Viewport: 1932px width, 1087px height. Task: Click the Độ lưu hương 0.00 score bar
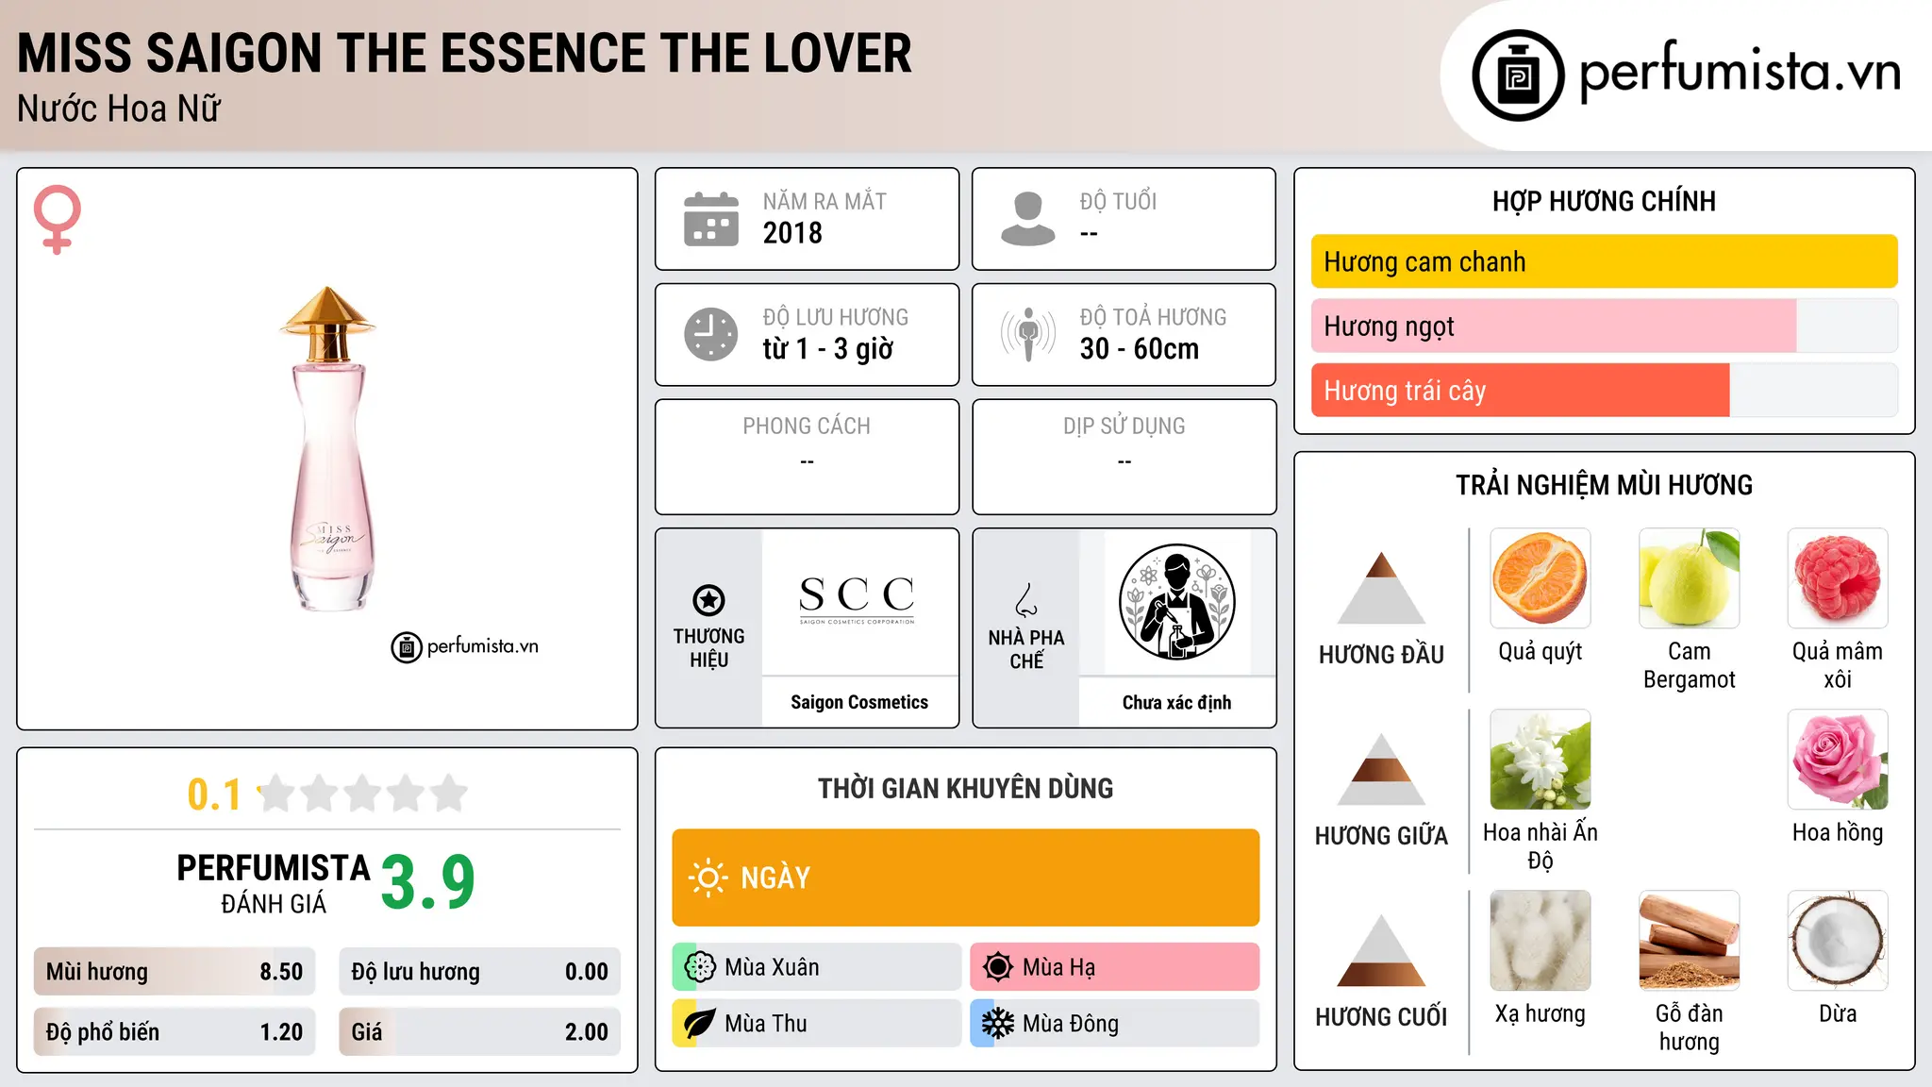tap(479, 972)
